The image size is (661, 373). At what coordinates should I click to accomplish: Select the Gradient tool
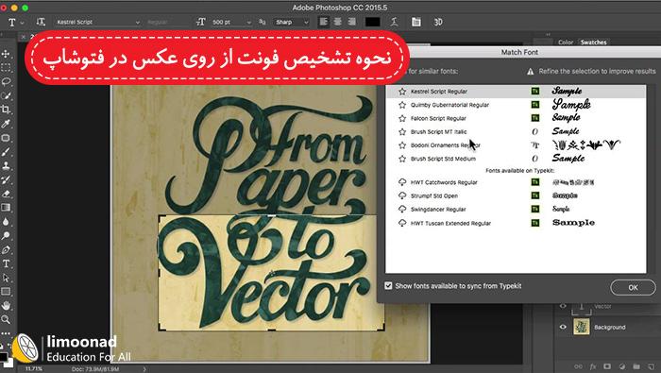pos(6,208)
